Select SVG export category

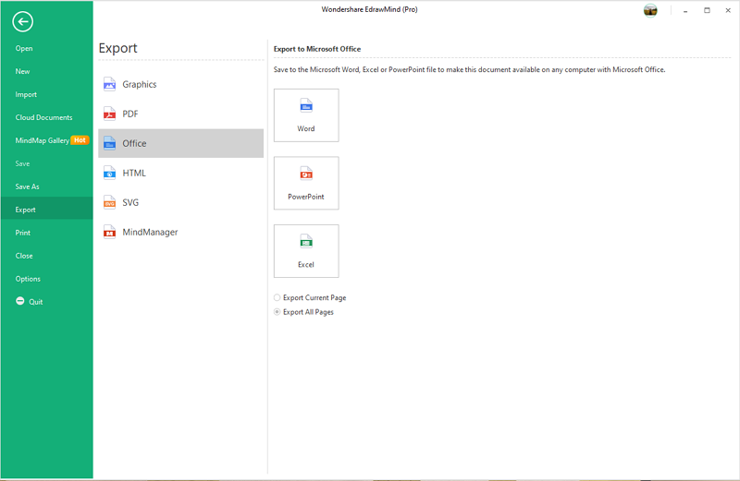click(x=180, y=202)
